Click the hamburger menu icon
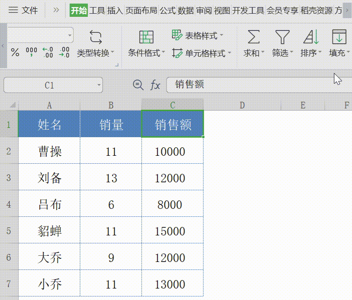Viewport: 352px width, 300px height. pyautogui.click(x=13, y=10)
